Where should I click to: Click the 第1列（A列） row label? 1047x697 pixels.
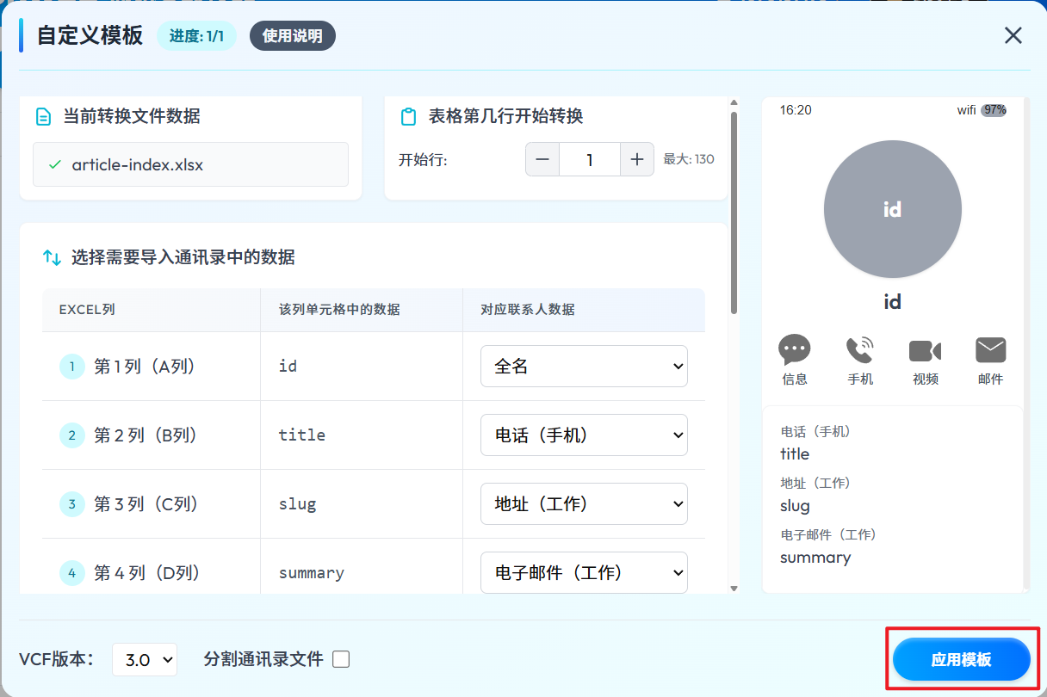(x=146, y=367)
